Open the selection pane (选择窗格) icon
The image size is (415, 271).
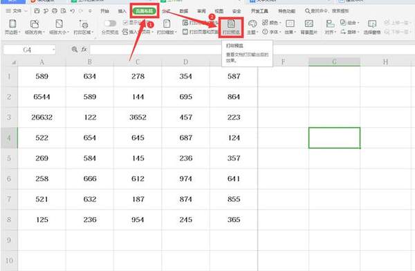[372, 27]
